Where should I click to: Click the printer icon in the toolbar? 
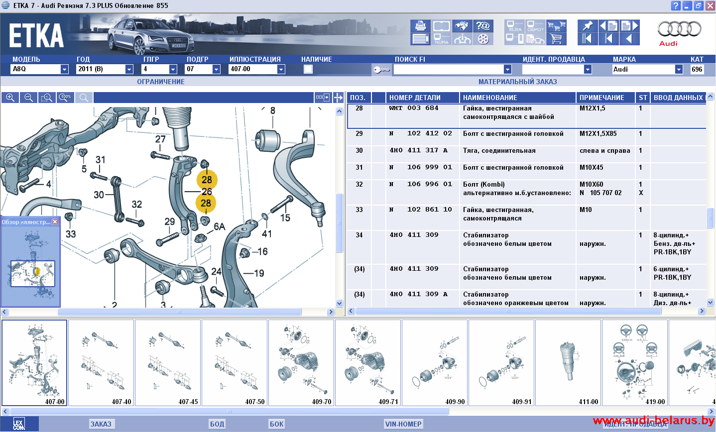click(421, 26)
